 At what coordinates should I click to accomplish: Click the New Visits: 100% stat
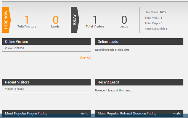(155, 12)
